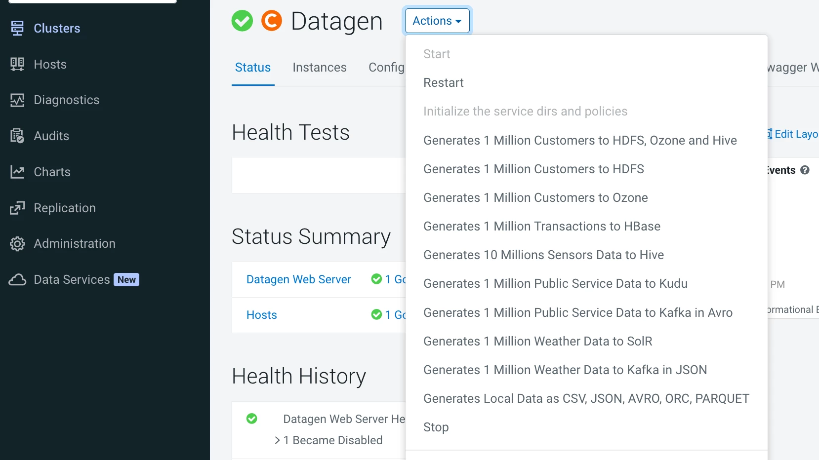
Task: Click the Replication sidebar icon
Action: 17,208
